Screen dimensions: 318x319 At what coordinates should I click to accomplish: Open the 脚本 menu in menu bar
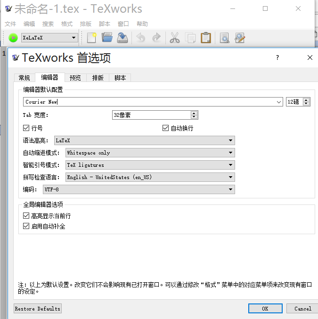(x=105, y=24)
